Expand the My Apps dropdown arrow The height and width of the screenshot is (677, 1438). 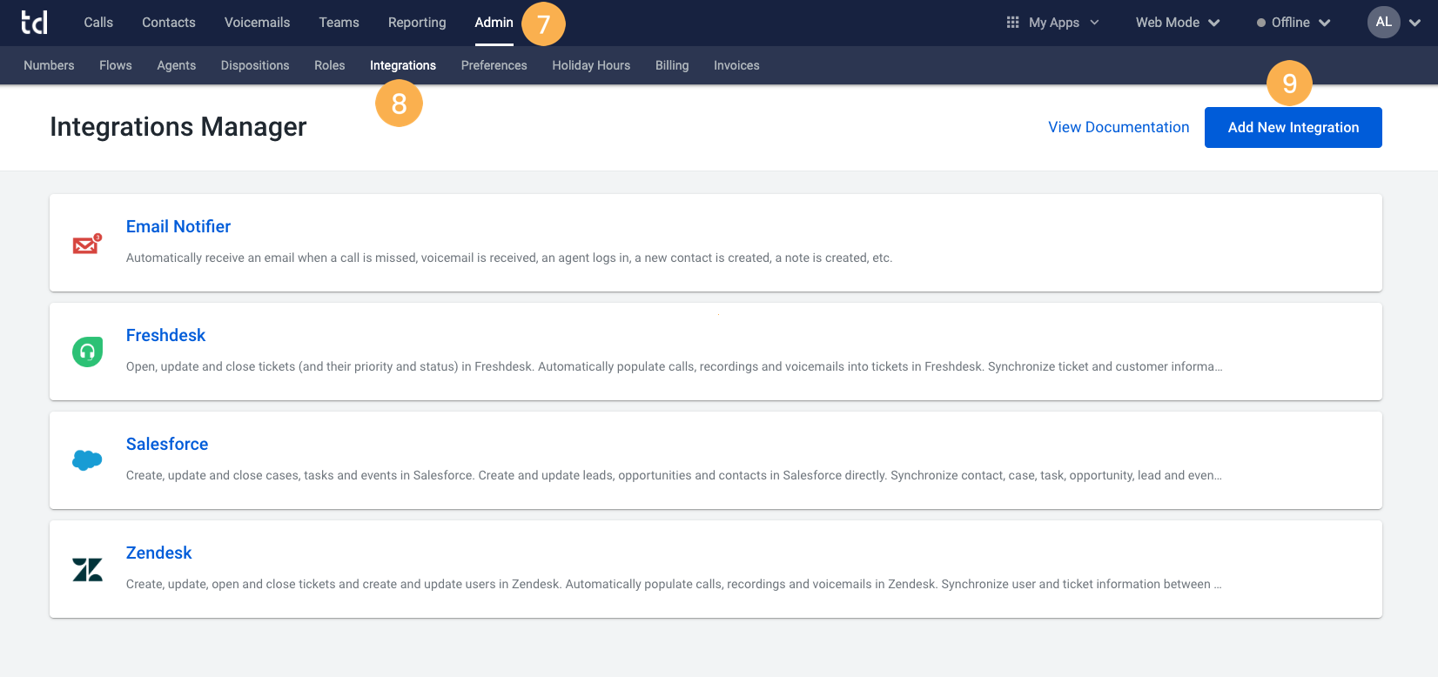1095,23
